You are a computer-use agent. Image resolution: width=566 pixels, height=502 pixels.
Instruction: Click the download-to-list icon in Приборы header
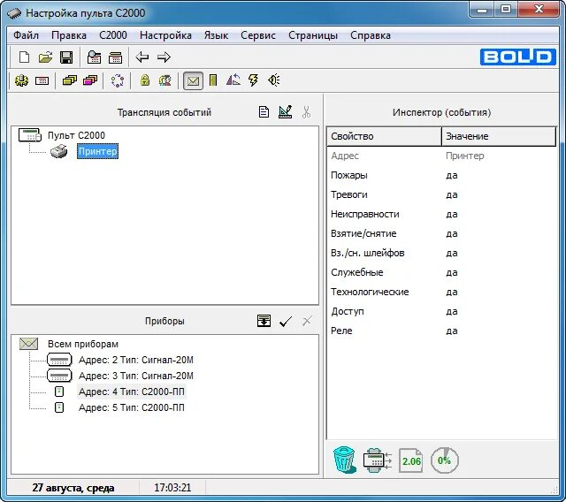pos(264,321)
